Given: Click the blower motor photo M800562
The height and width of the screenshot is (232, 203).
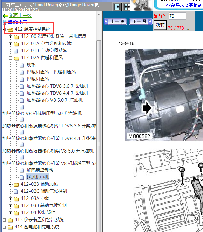Looking at the screenshot, I should point(164,95).
